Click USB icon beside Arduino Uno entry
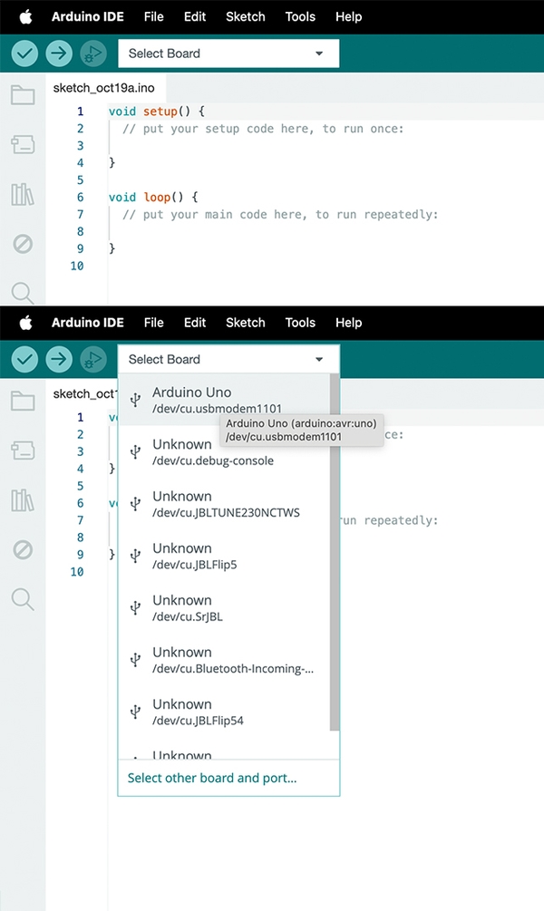The image size is (544, 911). pos(135,400)
